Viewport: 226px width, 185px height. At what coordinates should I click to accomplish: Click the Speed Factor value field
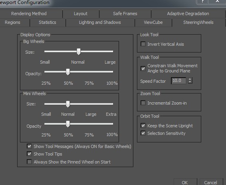tap(178, 81)
